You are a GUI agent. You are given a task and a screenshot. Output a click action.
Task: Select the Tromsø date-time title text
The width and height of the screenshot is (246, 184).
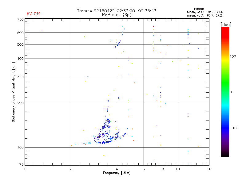[x=117, y=11]
